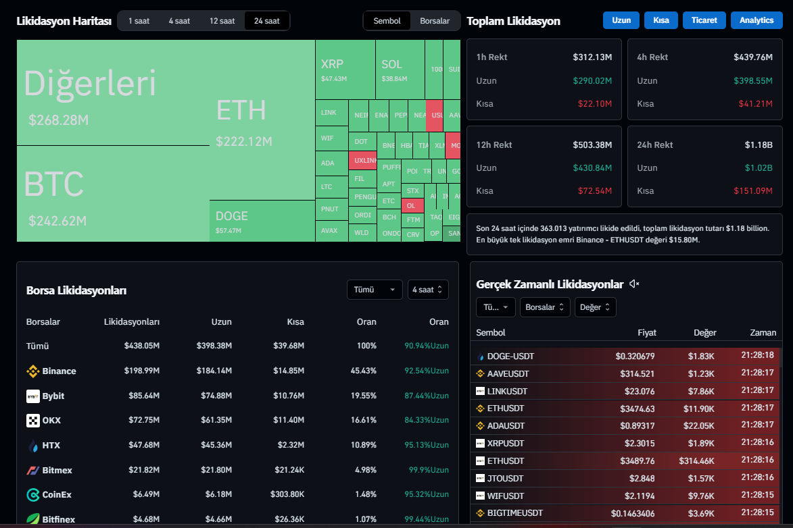Expand the Borsalar filter in real-time liquidations
The width and height of the screenshot is (793, 528).
point(544,307)
